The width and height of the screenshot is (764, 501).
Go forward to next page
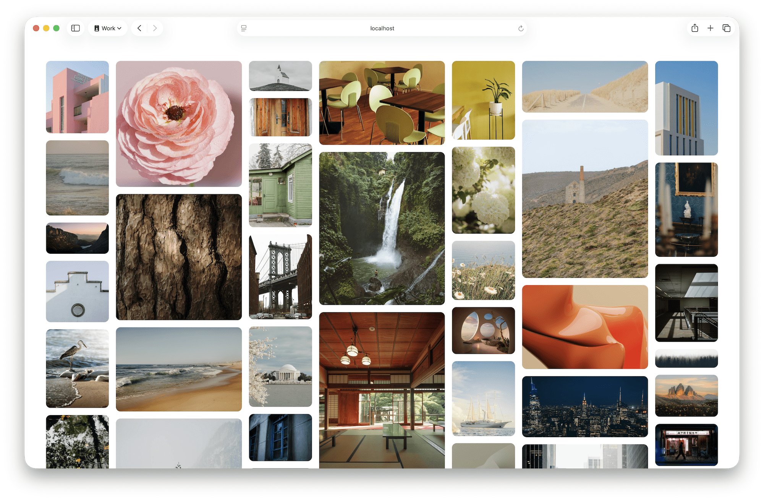click(155, 28)
